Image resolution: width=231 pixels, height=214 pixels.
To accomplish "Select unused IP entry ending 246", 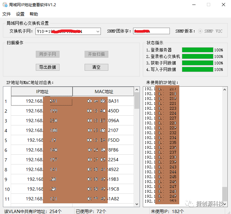I will (160, 181).
